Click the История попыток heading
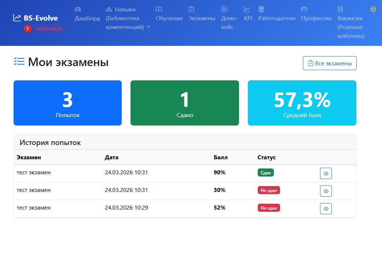The image size is (382, 258). click(50, 142)
